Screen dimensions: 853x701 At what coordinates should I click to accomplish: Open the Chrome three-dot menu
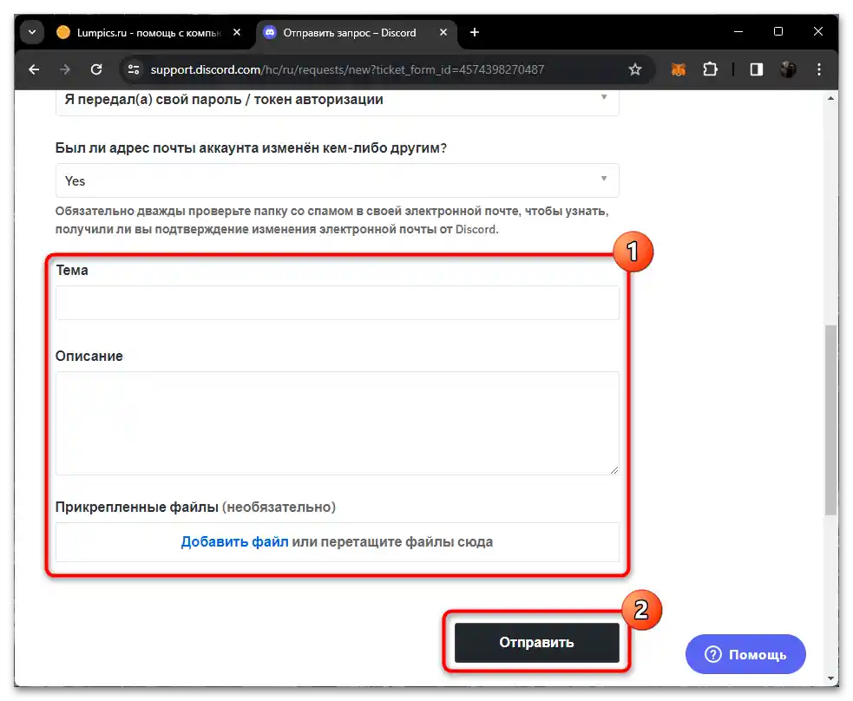point(819,69)
